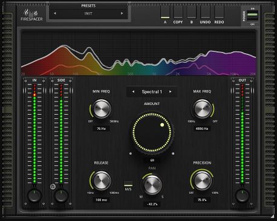Select next preset with right arrow

pos(122,13)
